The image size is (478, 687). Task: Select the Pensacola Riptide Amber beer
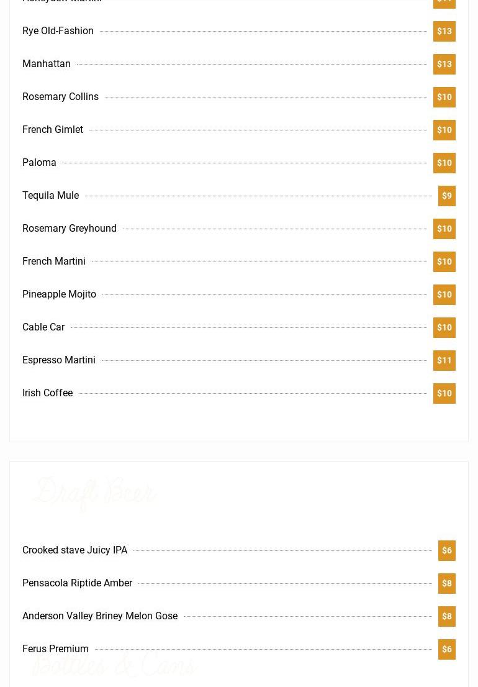(77, 583)
